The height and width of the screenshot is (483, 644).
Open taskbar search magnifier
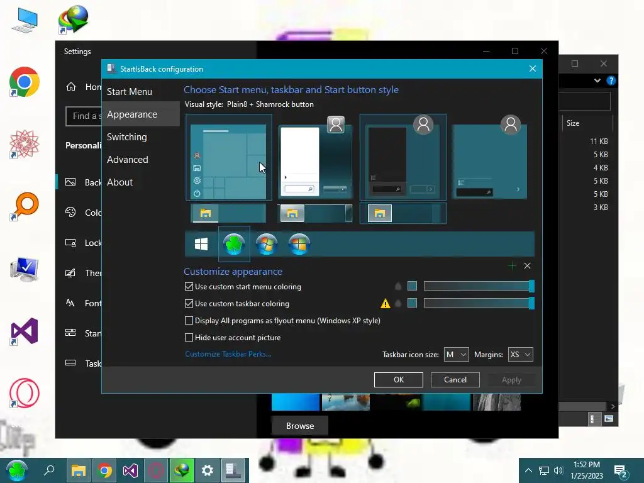click(x=49, y=470)
